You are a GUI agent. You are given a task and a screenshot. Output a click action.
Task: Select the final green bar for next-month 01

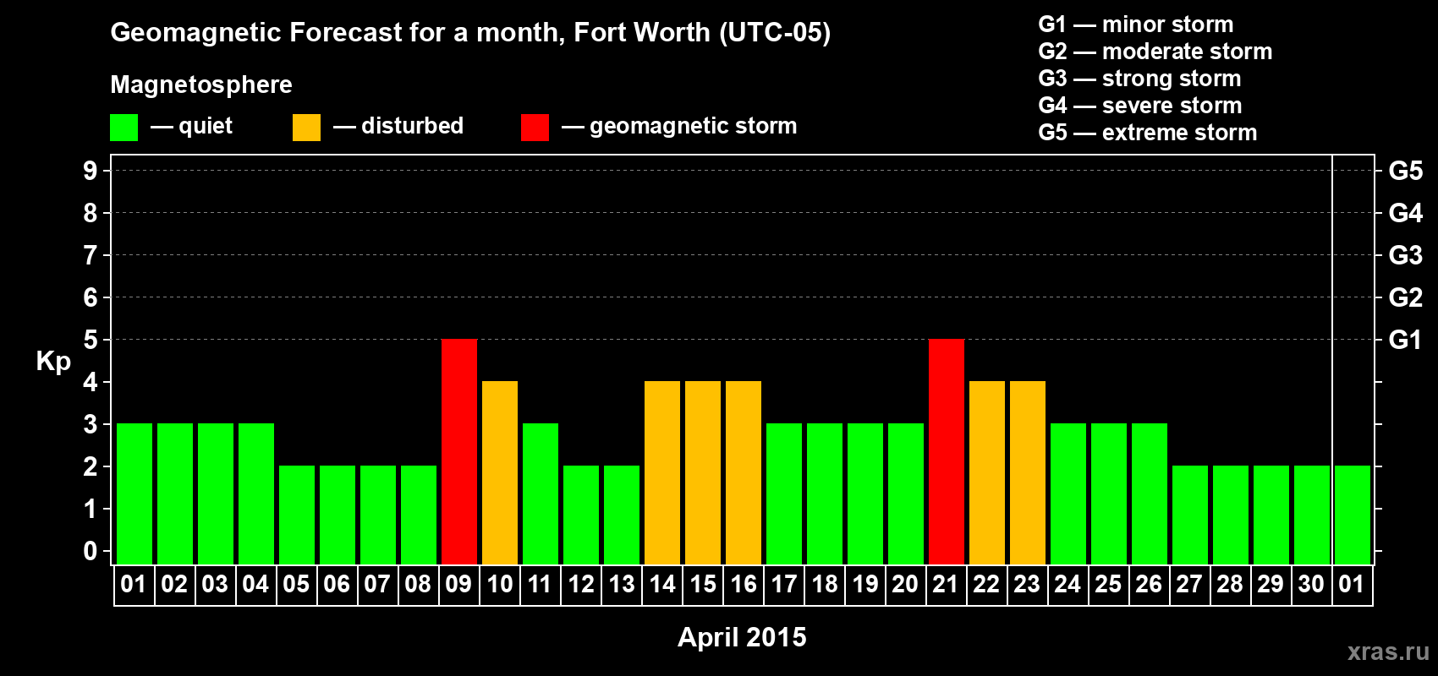(1353, 515)
